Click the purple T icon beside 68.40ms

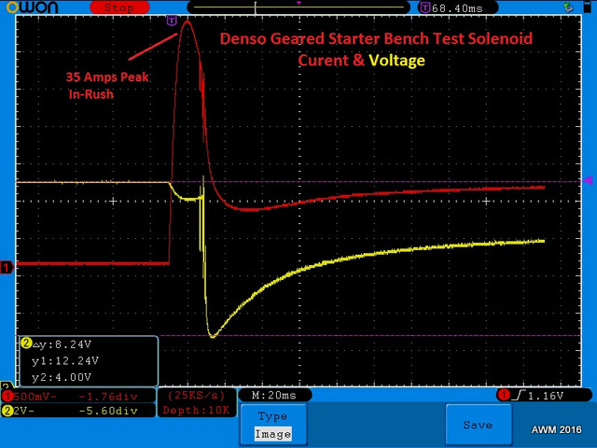(x=425, y=7)
